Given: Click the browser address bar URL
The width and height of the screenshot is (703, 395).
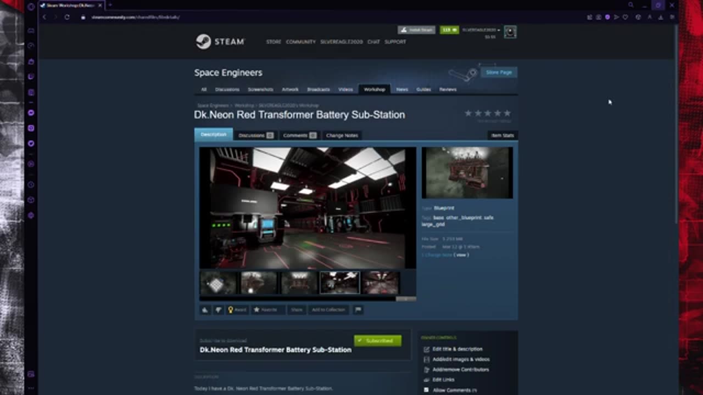Looking at the screenshot, I should pyautogui.click(x=136, y=17).
